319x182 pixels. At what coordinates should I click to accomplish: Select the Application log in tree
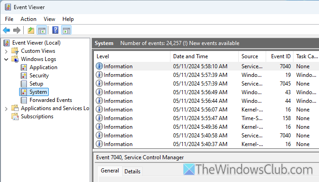click(43, 67)
